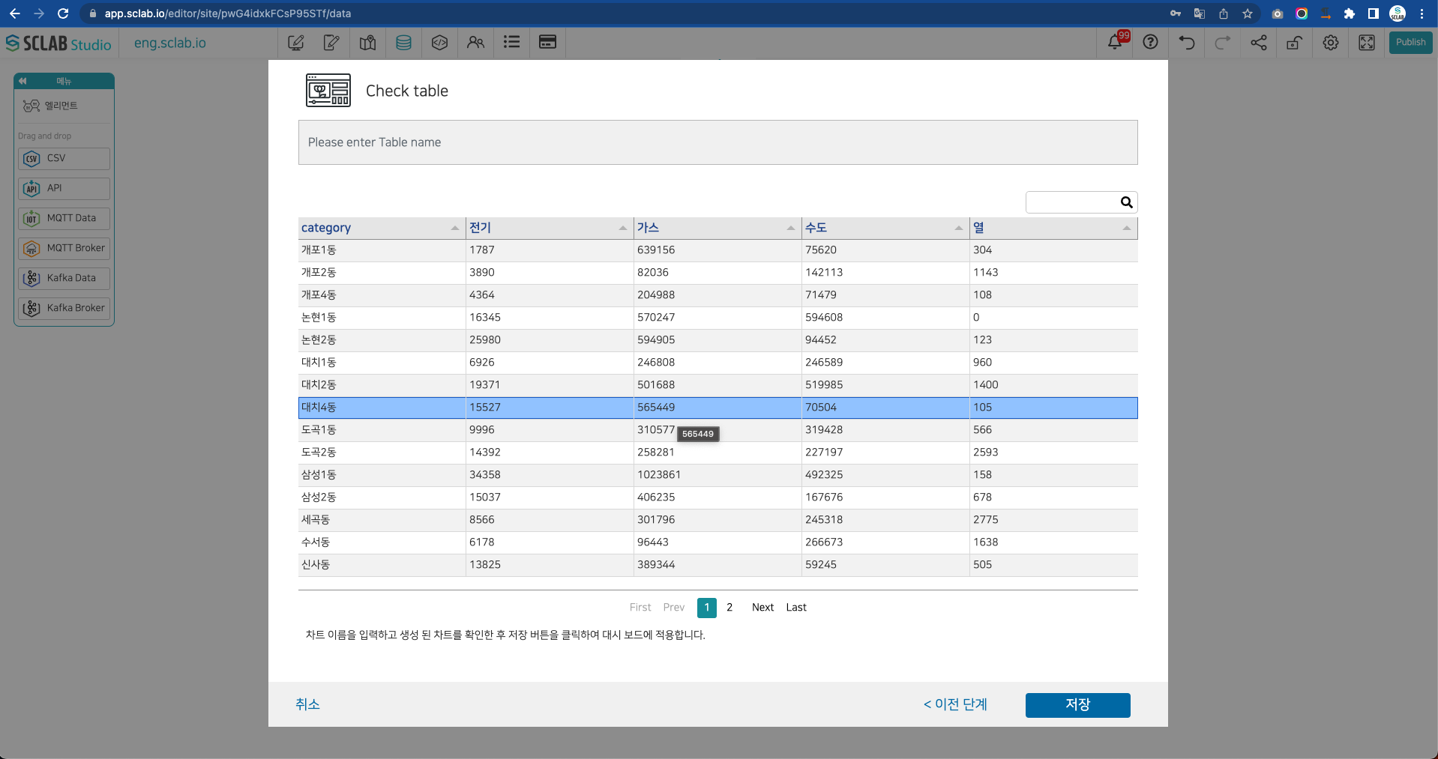Collapse the menu panel double-arrow

coord(22,81)
